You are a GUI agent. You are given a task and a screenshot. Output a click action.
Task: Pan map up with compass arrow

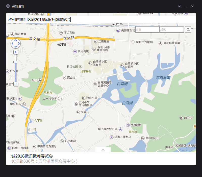pos(16,40)
